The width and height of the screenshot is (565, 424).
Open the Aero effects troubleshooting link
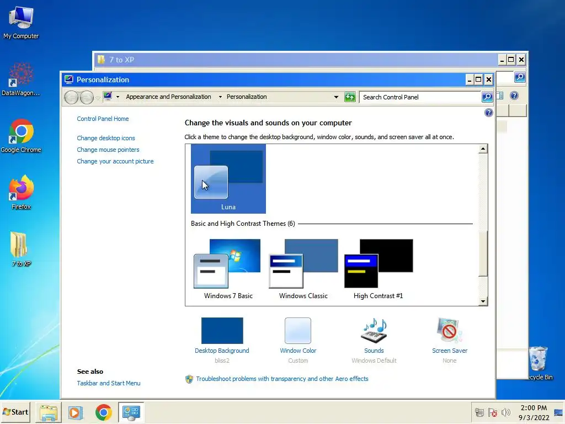click(x=282, y=379)
